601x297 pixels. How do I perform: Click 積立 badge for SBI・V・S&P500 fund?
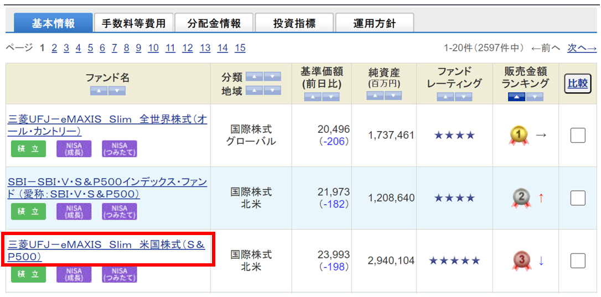[29, 211]
